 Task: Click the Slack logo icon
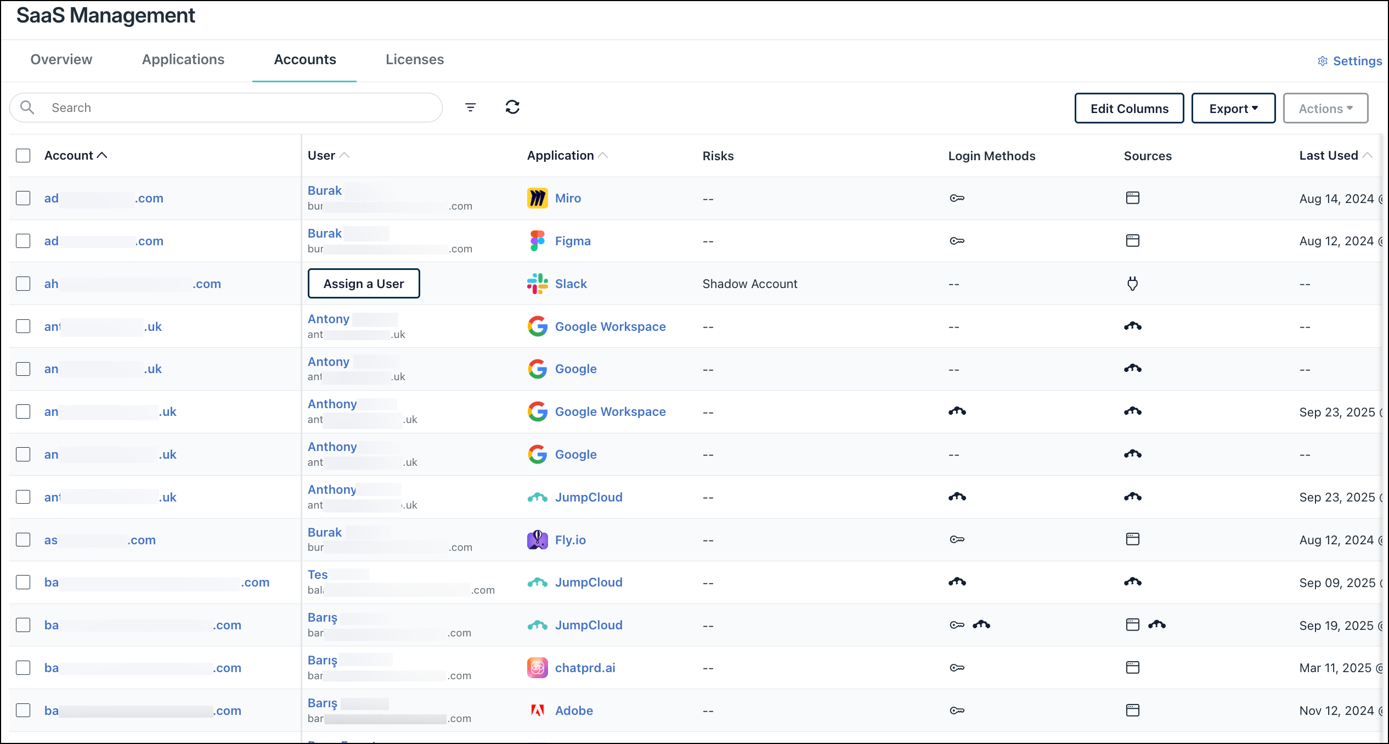tap(537, 284)
